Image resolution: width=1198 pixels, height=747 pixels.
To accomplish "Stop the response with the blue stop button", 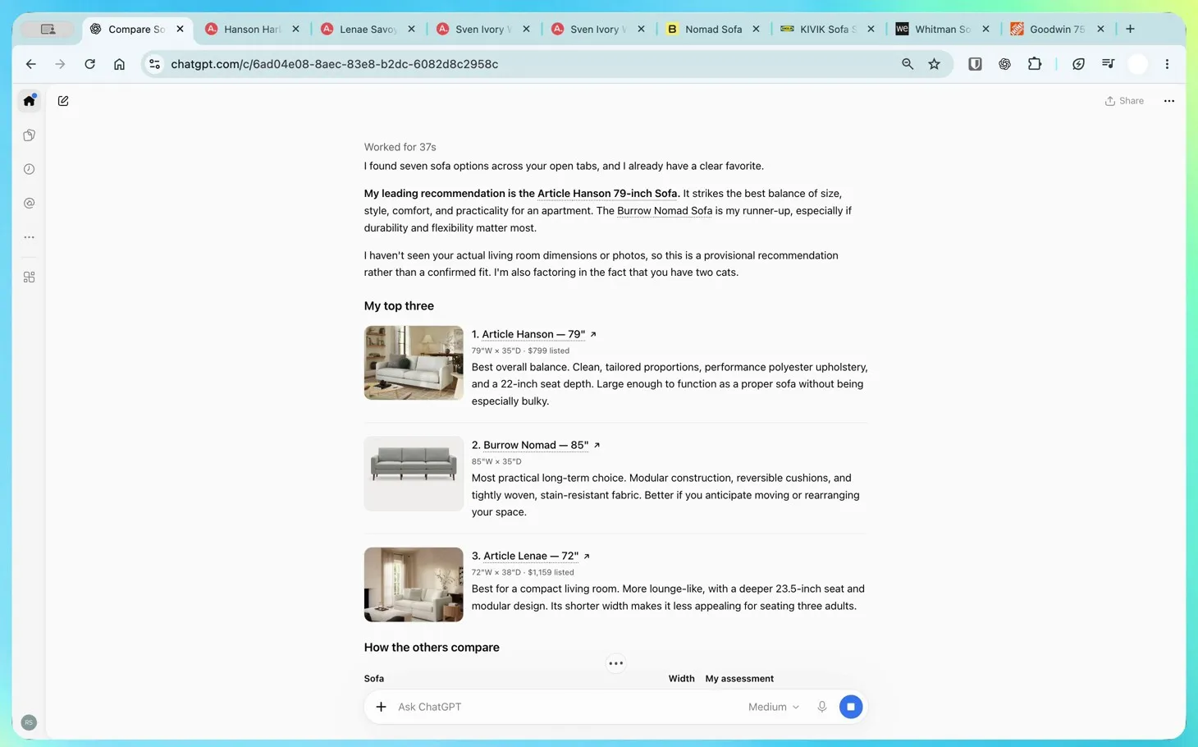I will point(851,707).
